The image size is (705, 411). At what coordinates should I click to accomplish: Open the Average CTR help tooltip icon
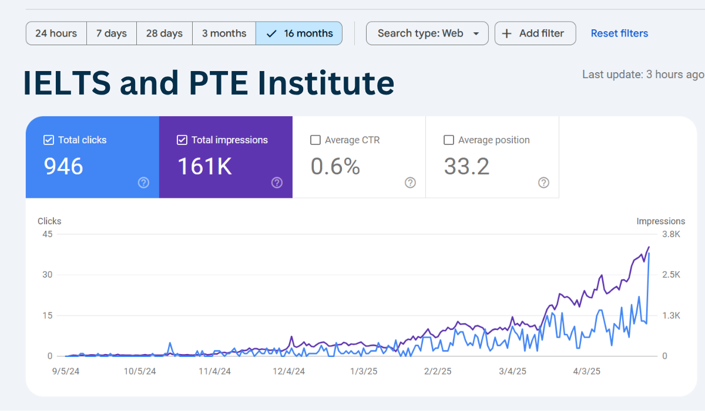coord(410,183)
